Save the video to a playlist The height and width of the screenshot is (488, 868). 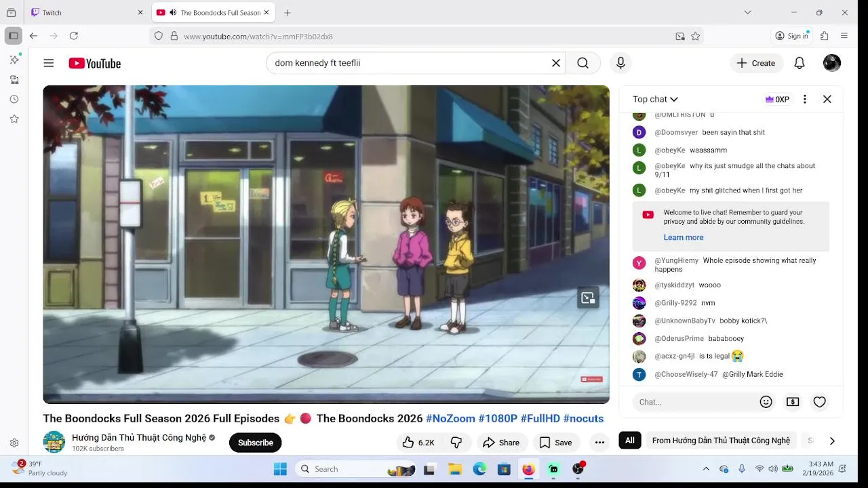[555, 443]
